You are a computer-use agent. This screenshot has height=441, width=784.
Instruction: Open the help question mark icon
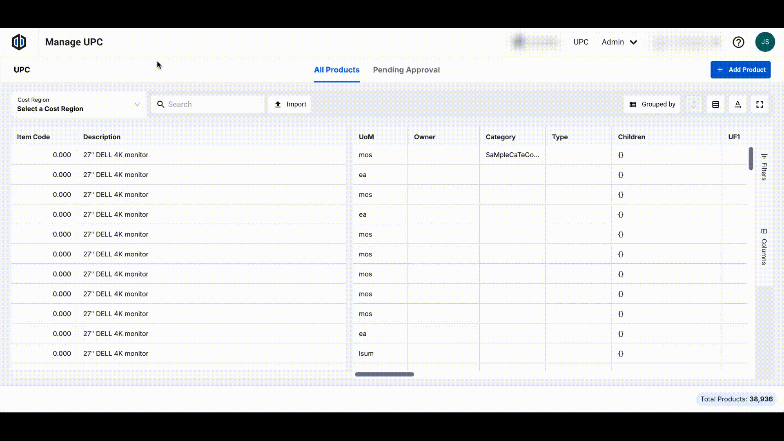738,42
